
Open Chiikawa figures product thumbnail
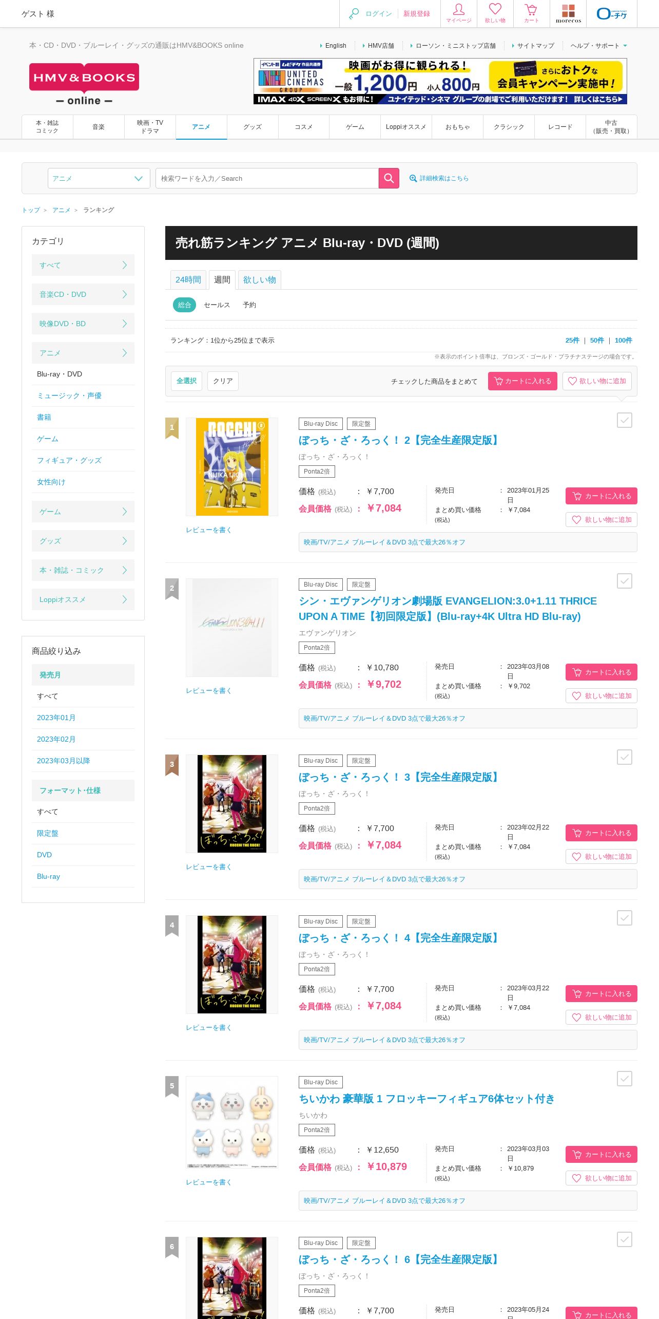coord(232,1122)
